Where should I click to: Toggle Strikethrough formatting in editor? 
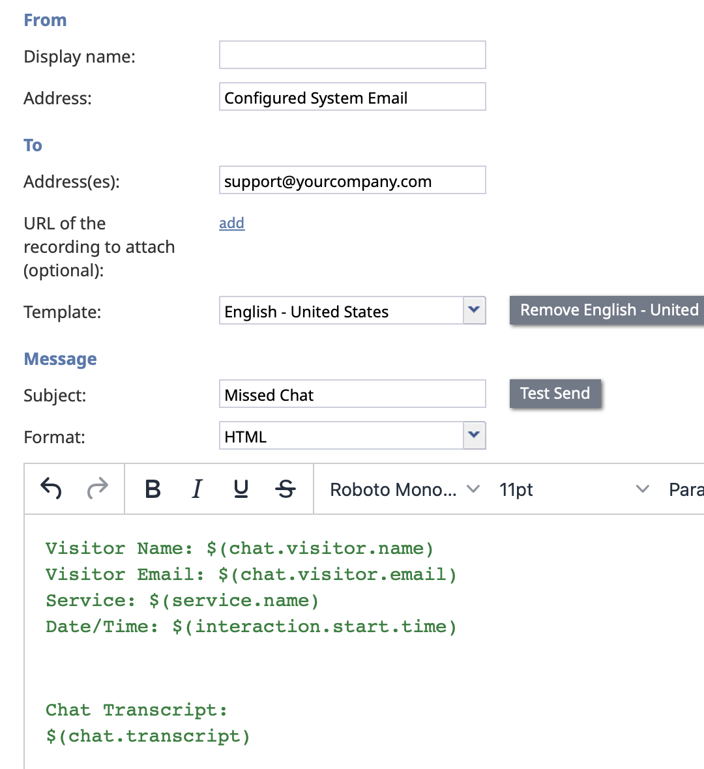tap(286, 489)
